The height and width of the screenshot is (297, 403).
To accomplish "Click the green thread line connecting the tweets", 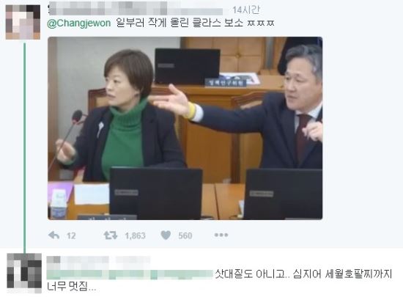I will 24,147.
